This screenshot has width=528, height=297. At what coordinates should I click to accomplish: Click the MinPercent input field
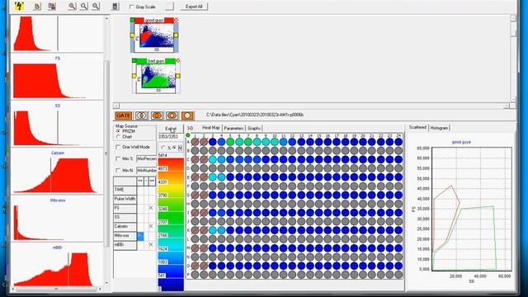pos(147,158)
